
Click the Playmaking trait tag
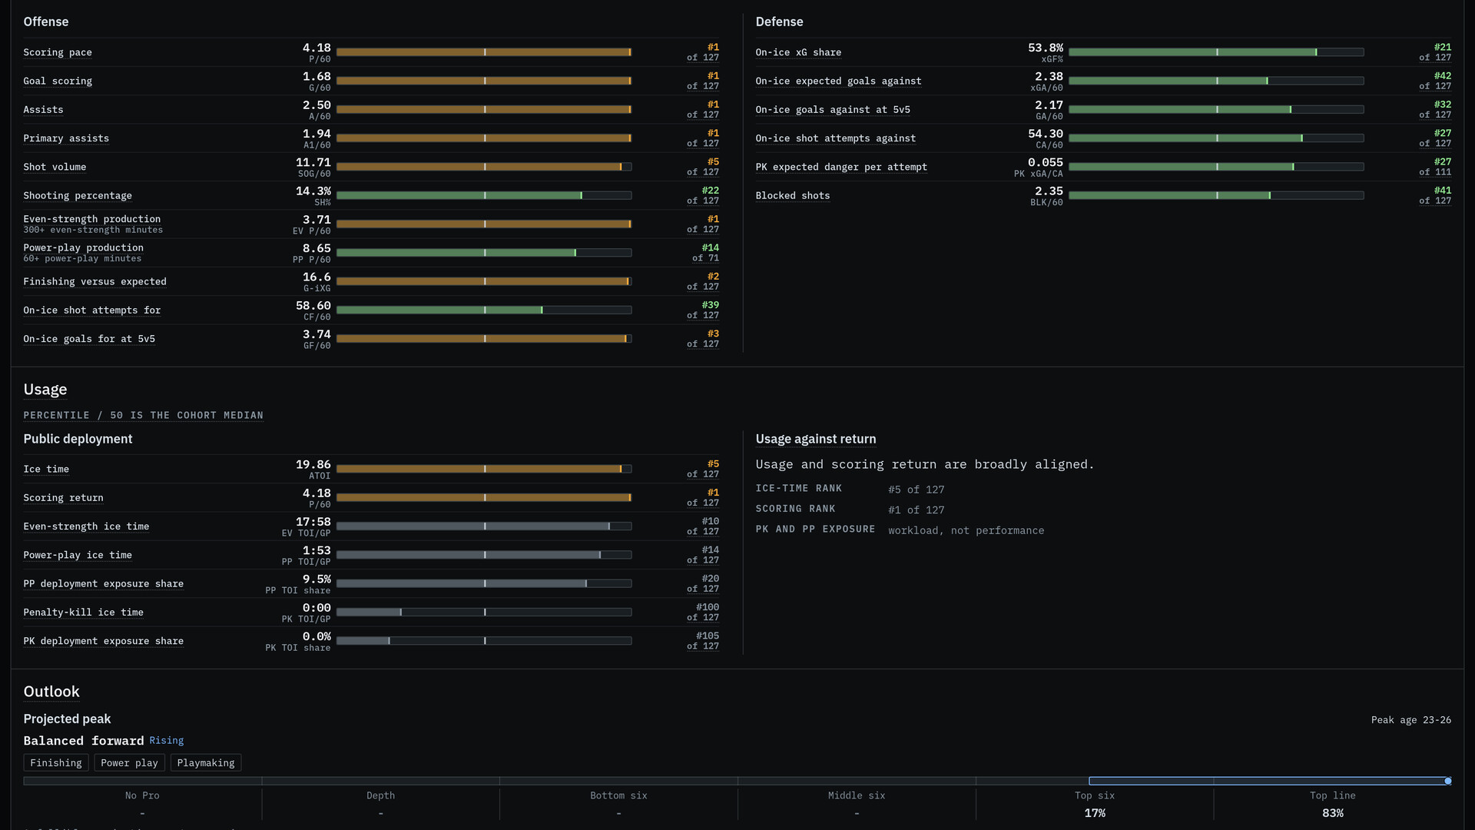(206, 762)
